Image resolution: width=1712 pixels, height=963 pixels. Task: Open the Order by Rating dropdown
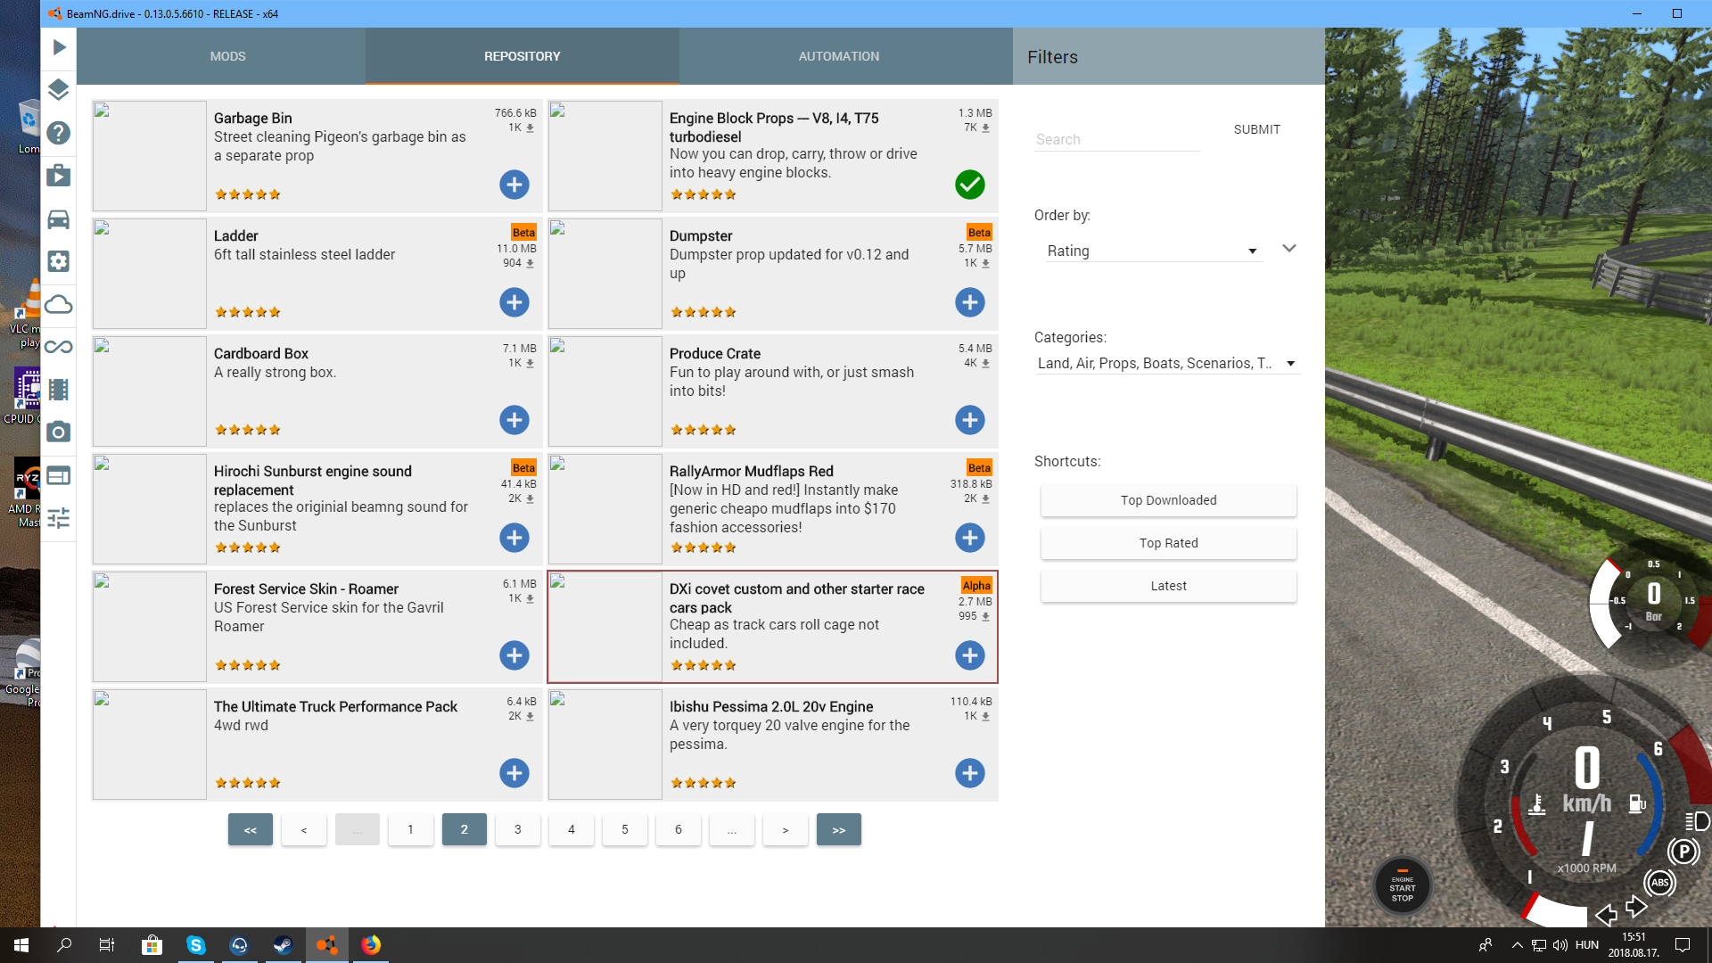(x=1150, y=251)
